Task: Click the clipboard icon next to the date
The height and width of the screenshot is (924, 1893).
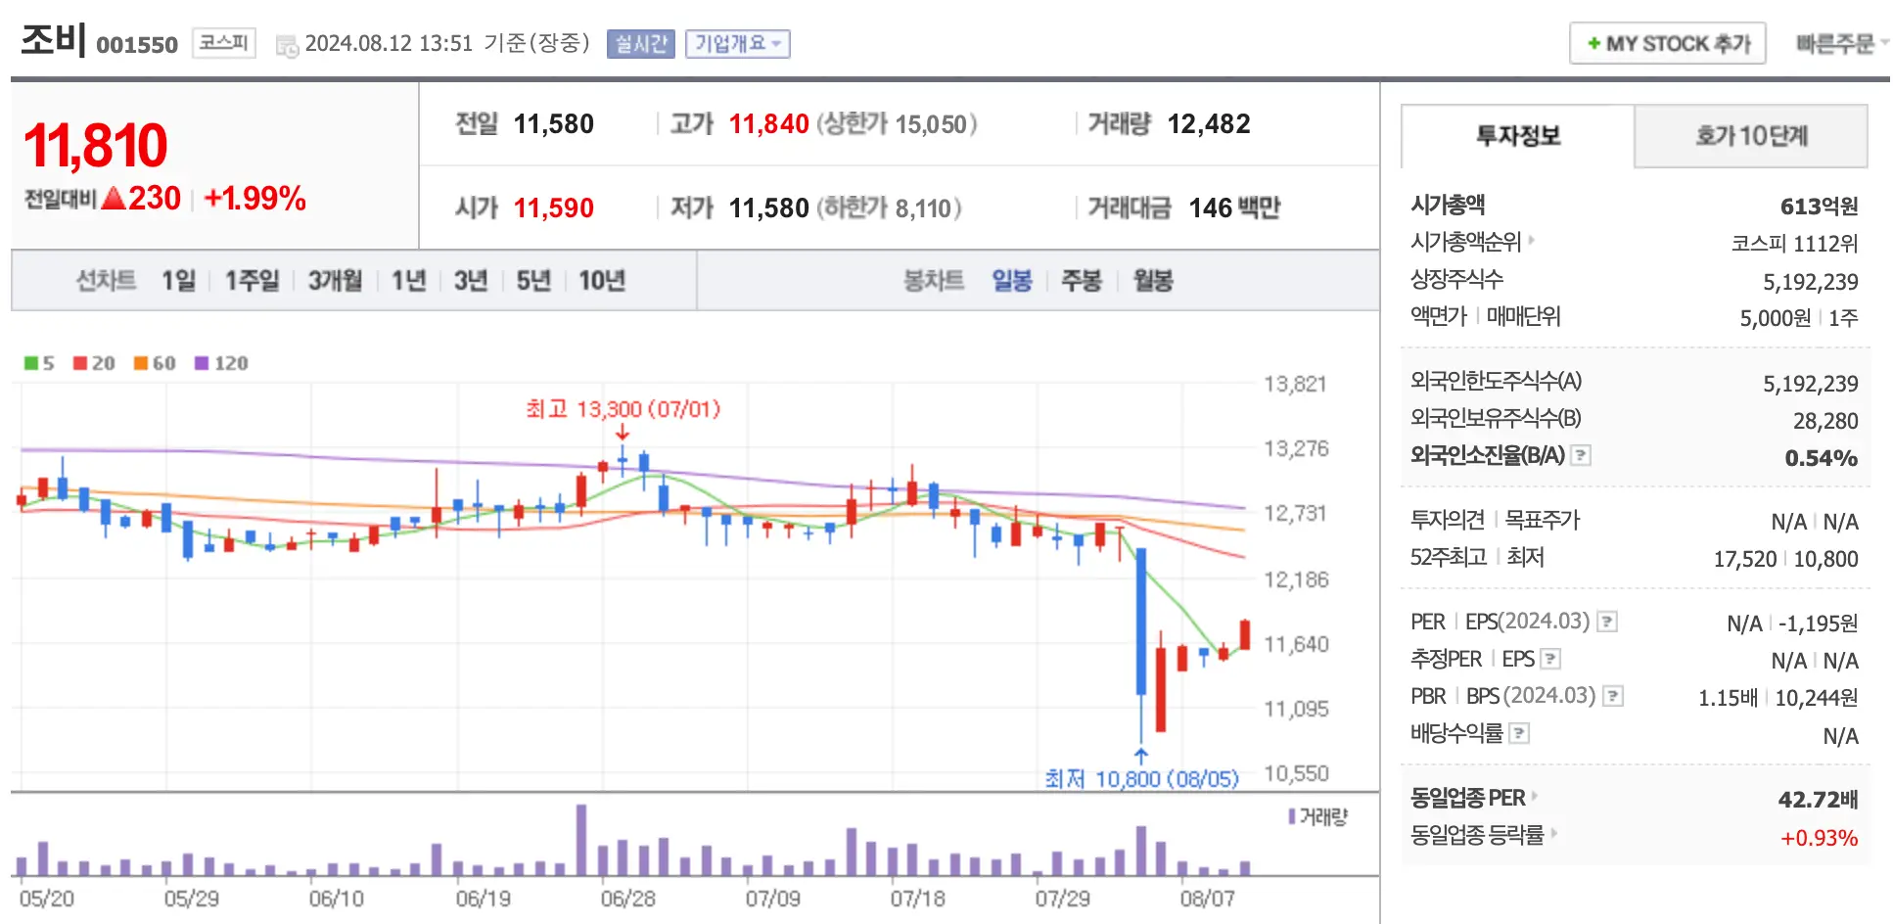Action: [288, 43]
